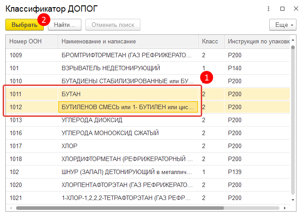This screenshot has width=305, height=217.
Task: Click the Инструкция по упаковке column header
Action: 257,42
